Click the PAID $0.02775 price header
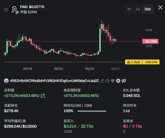Screen dimensions: 165x138 pos(32,7)
